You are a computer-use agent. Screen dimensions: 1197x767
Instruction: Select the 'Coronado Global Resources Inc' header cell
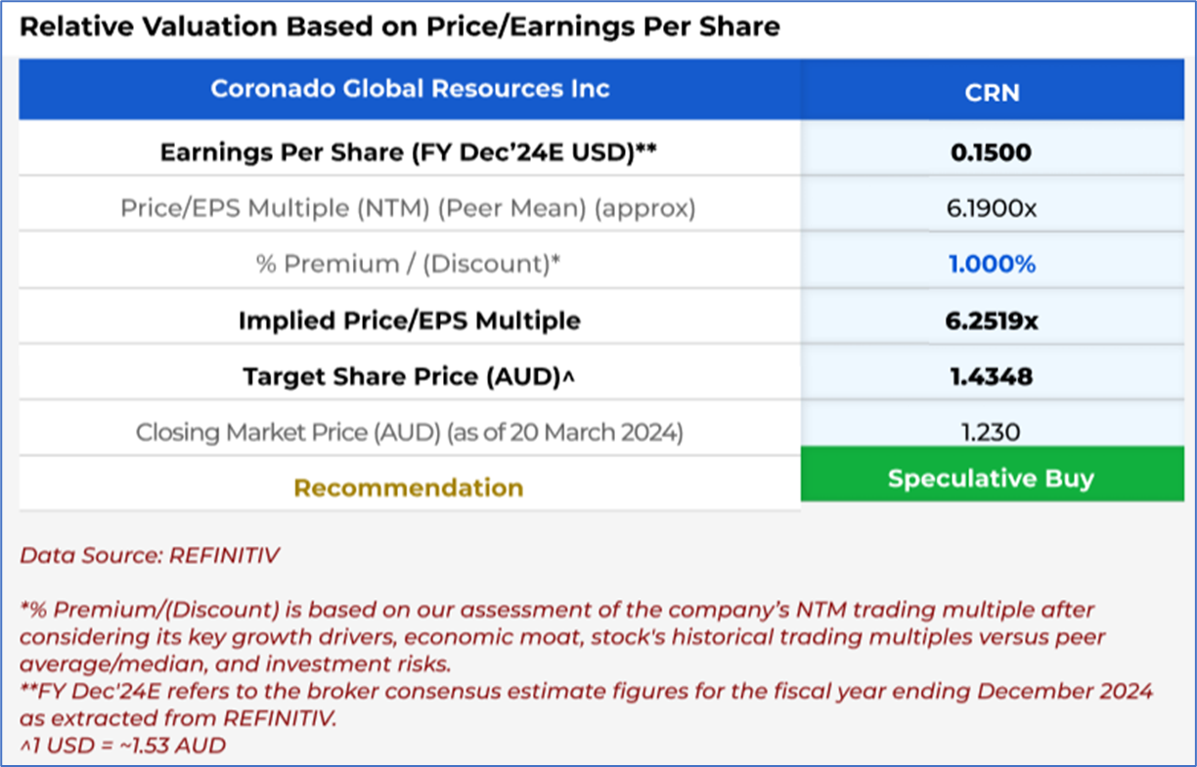coord(410,89)
